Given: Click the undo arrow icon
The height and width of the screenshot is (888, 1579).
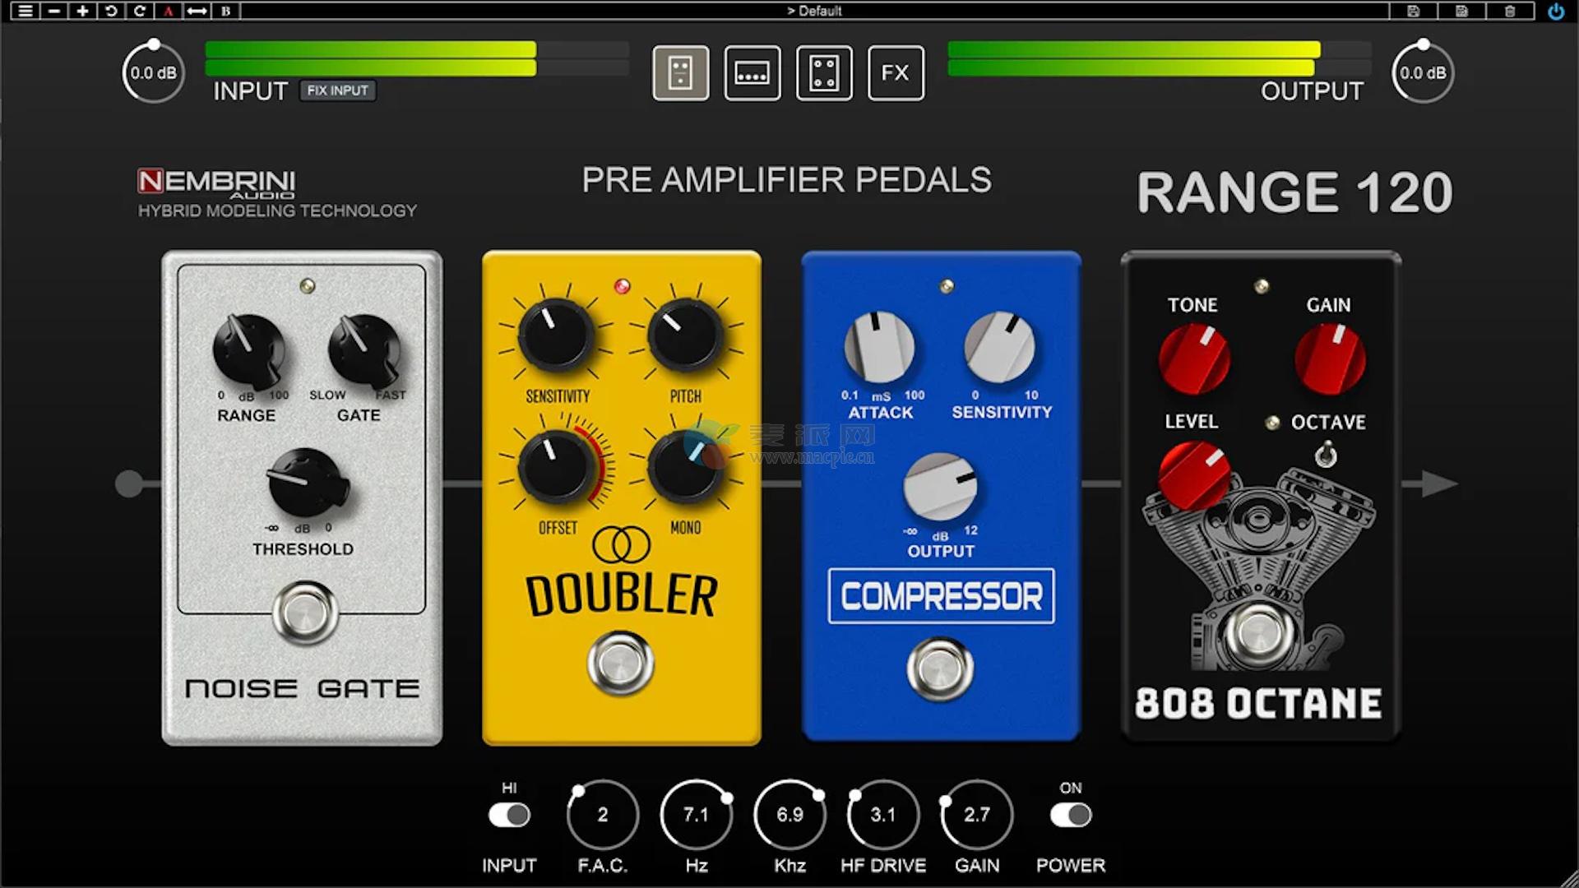Looking at the screenshot, I should 111,11.
